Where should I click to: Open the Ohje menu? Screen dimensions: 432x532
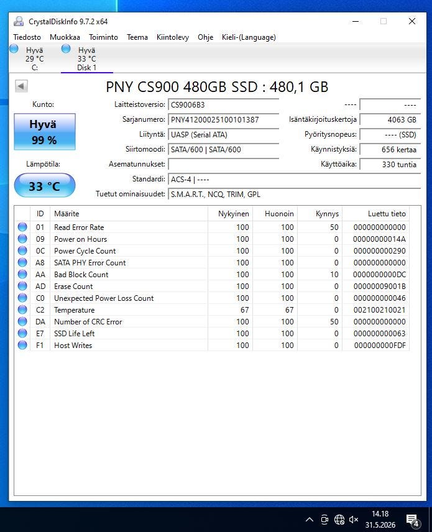pyautogui.click(x=205, y=37)
